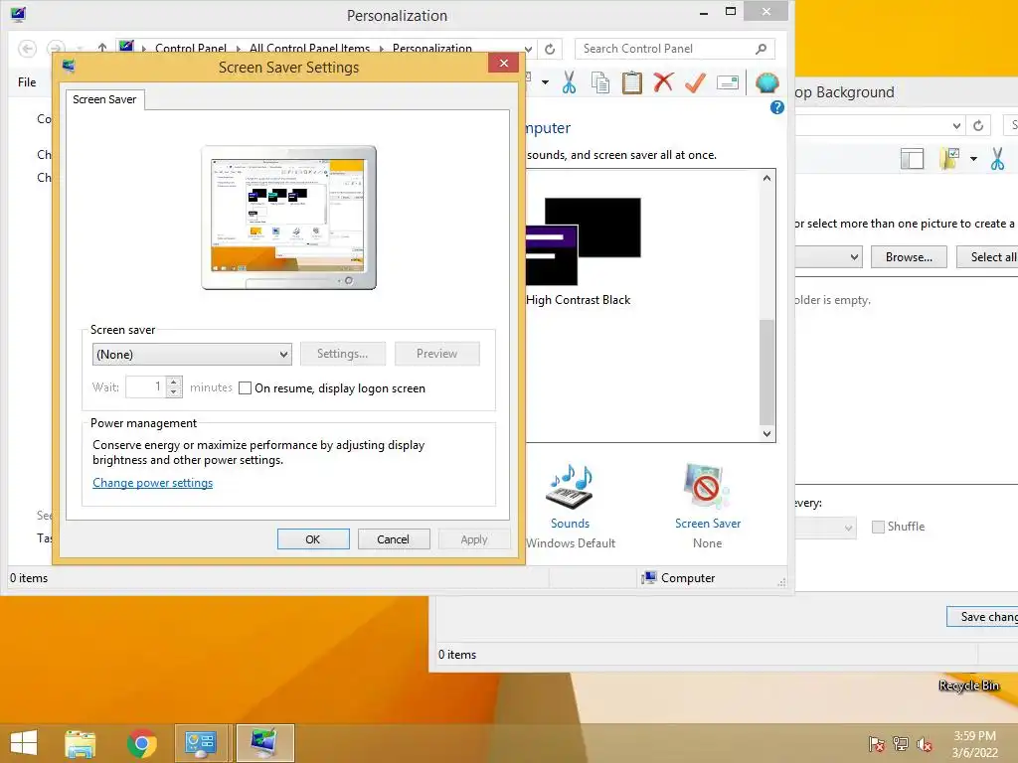Click the Recycle Bin desktop label
This screenshot has width=1018, height=763.
pos(968,686)
